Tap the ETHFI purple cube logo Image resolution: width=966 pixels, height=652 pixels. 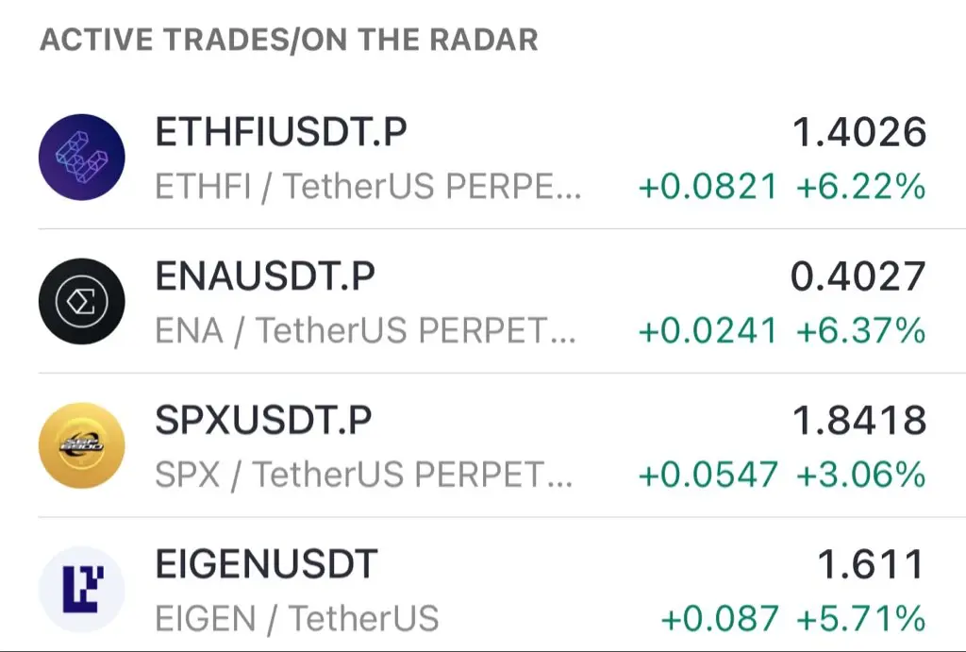coord(82,158)
